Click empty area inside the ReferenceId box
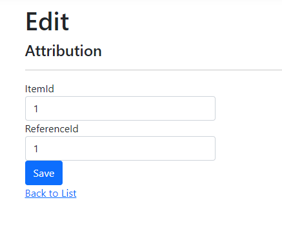The width and height of the screenshot is (282, 240). pos(129,148)
